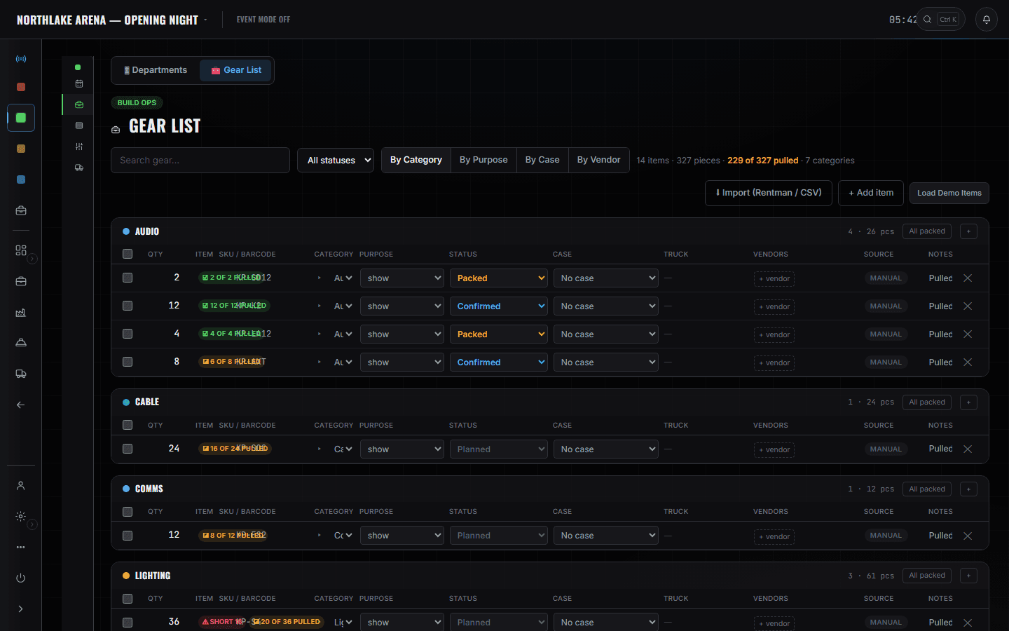Click the plus button in the CABLE header
This screenshot has width=1009, height=631.
[969, 402]
